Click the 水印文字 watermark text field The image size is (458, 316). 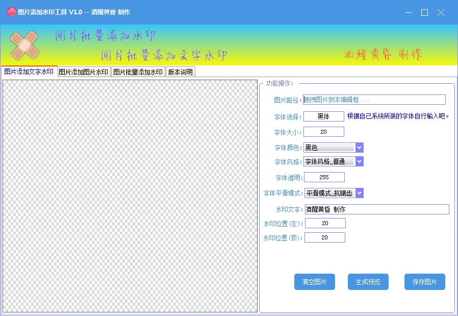(x=377, y=209)
